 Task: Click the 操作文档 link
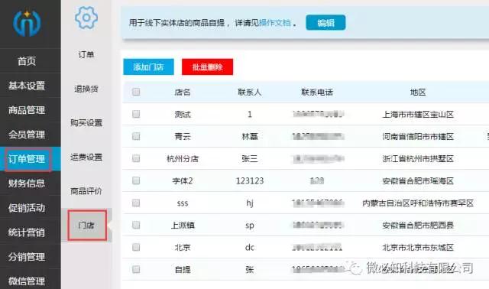(275, 23)
